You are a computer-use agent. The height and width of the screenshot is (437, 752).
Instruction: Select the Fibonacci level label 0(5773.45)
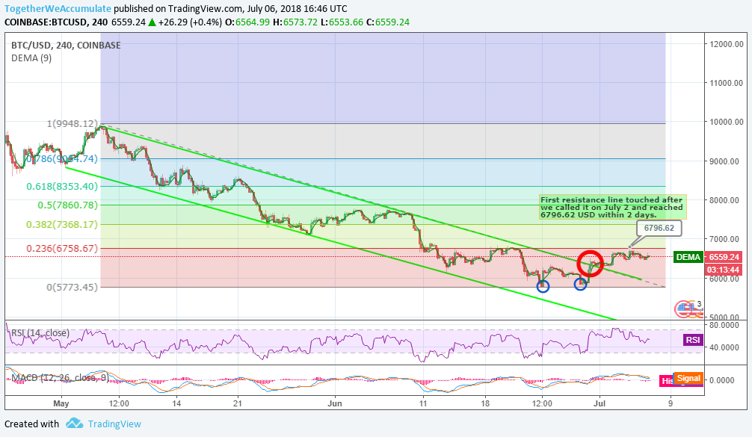click(72, 287)
